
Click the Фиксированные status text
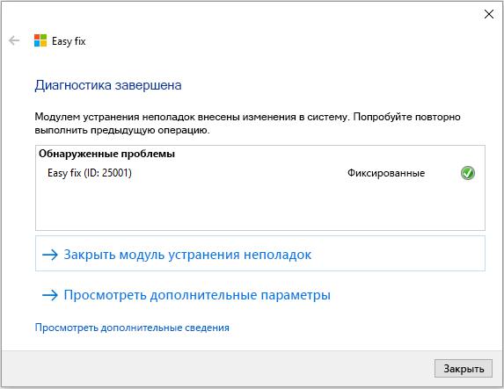click(x=386, y=173)
